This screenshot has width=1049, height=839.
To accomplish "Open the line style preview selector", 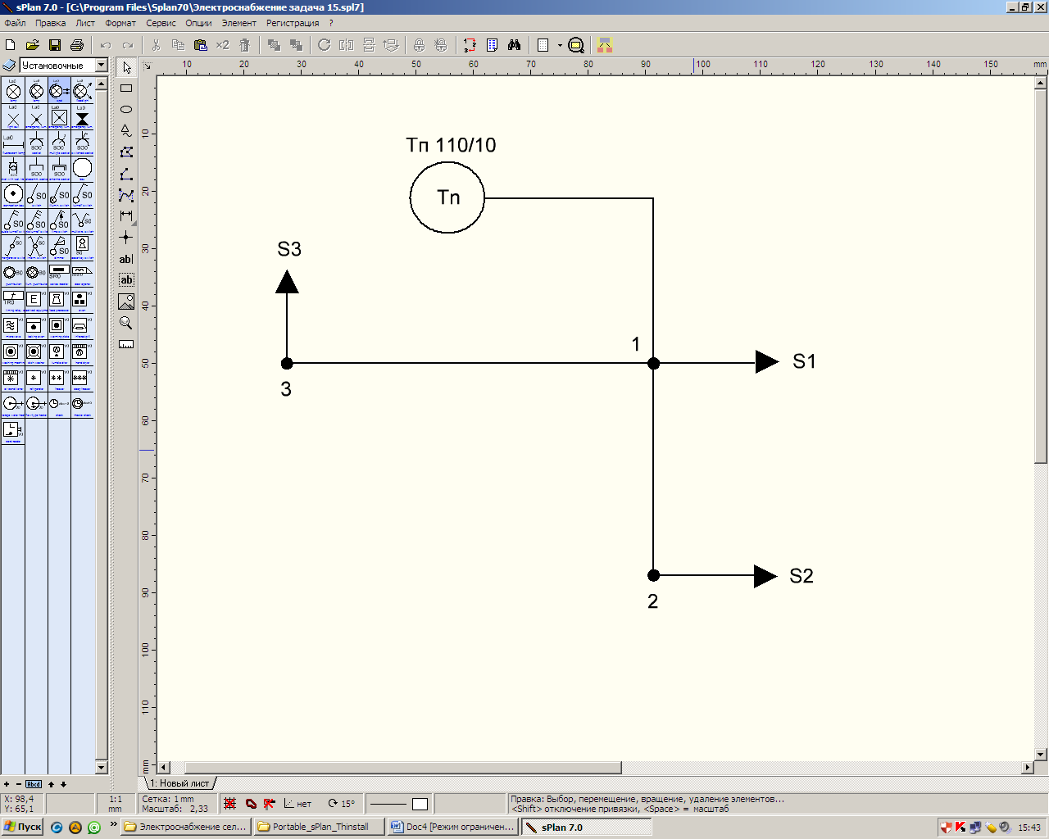I will (388, 804).
